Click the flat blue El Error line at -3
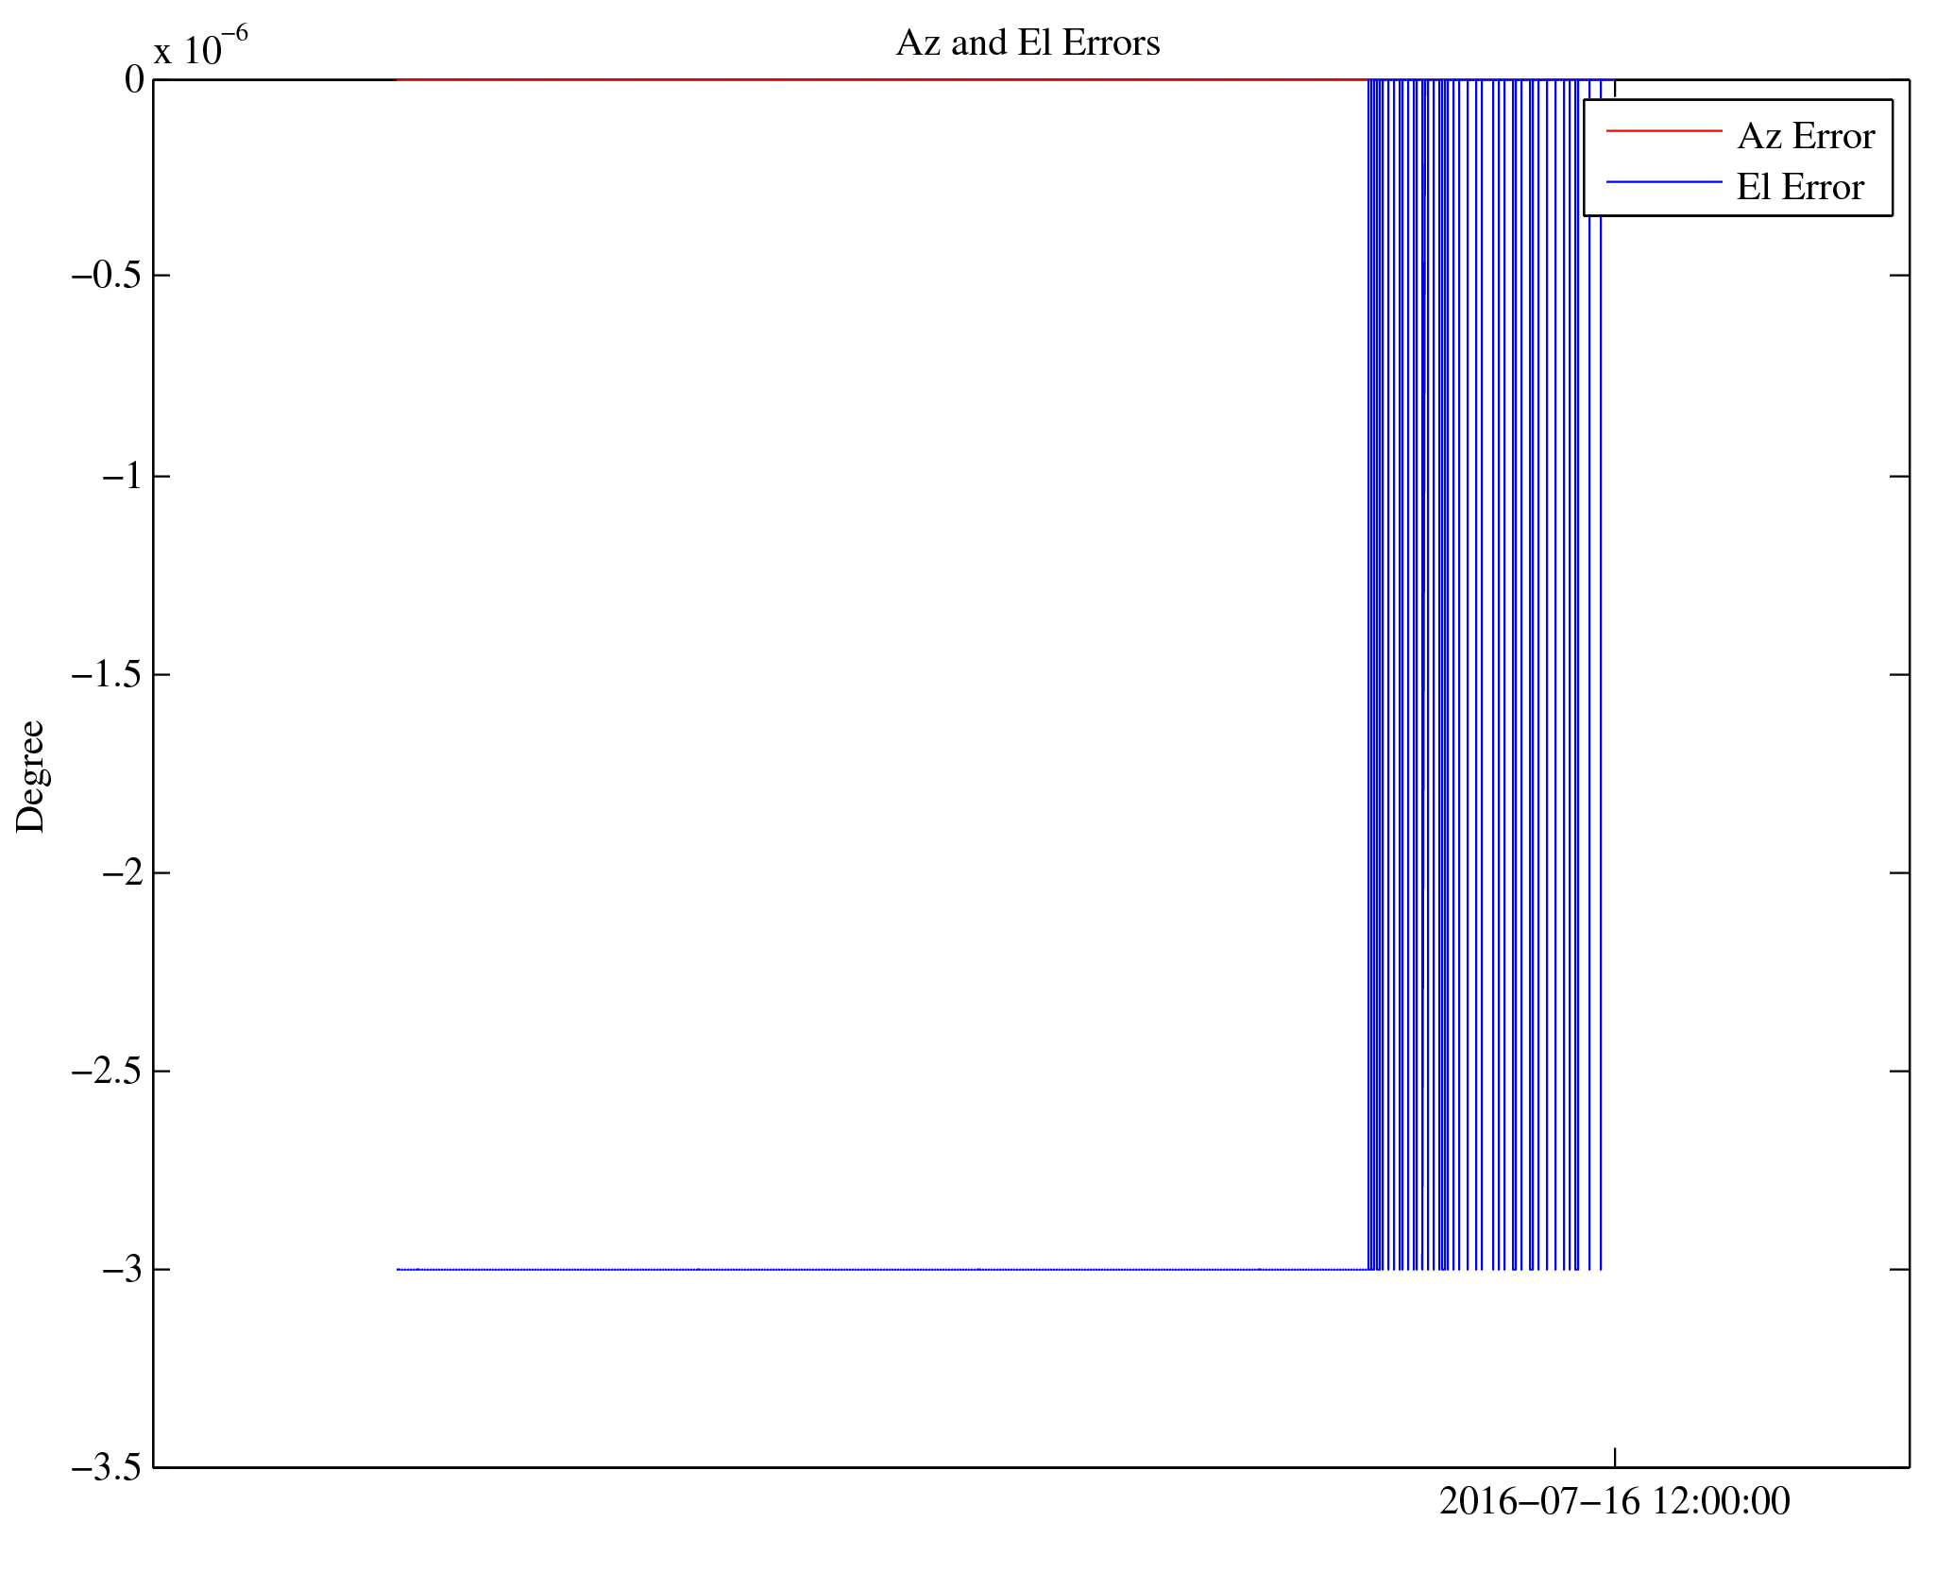1936x1589 pixels. (878, 1269)
